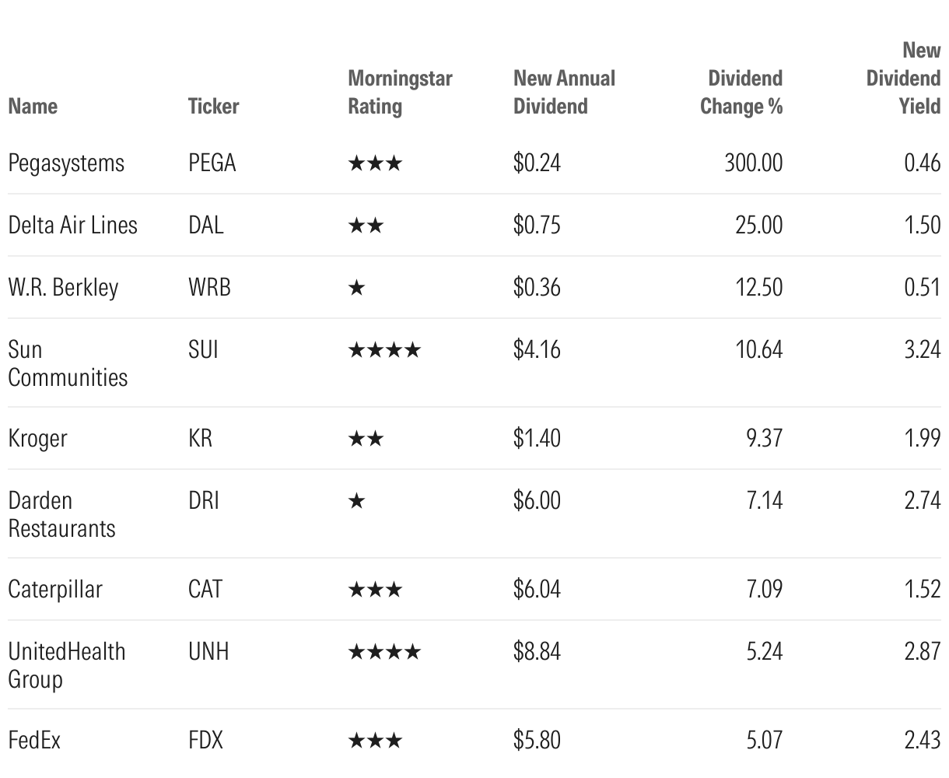949x778 pixels.
Task: Click the PEGA ticker symbol
Action: (x=212, y=163)
